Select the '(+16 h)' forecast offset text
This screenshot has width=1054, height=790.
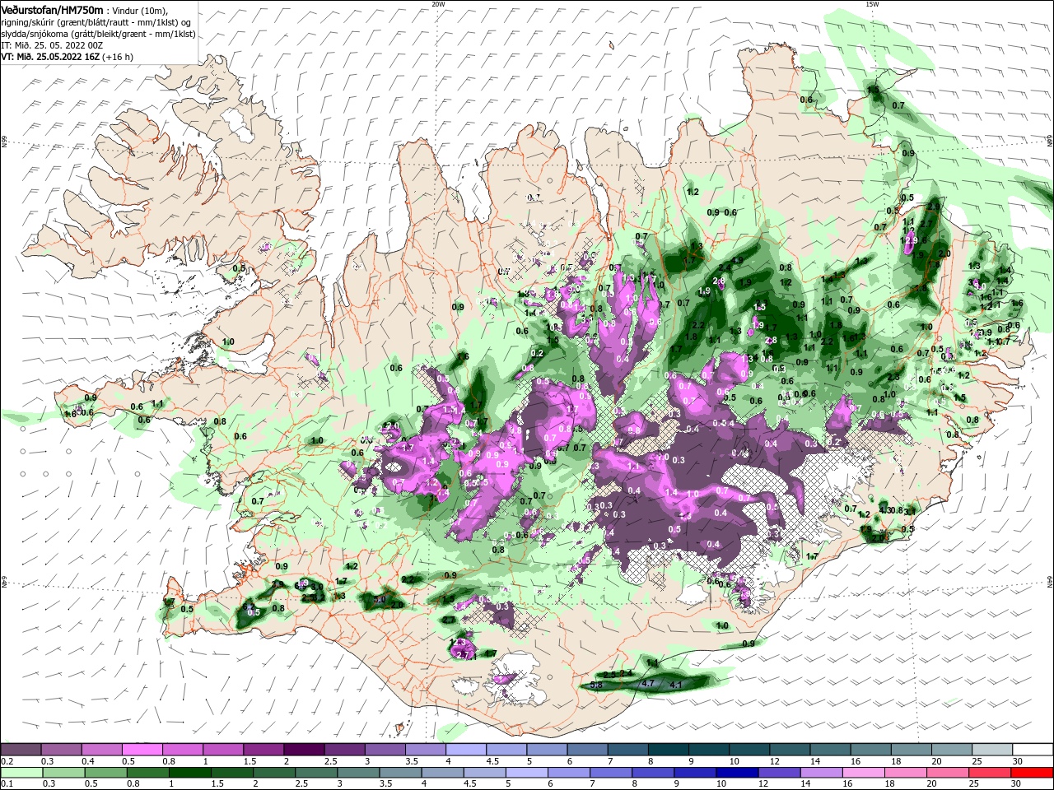(119, 57)
